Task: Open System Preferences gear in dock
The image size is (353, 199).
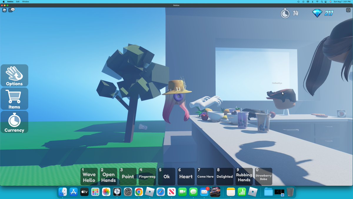Action: coord(128,192)
